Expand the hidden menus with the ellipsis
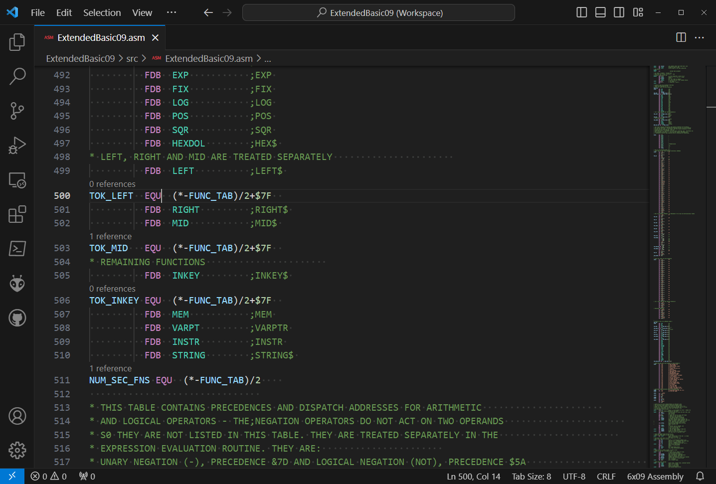The image size is (716, 484). 172,12
